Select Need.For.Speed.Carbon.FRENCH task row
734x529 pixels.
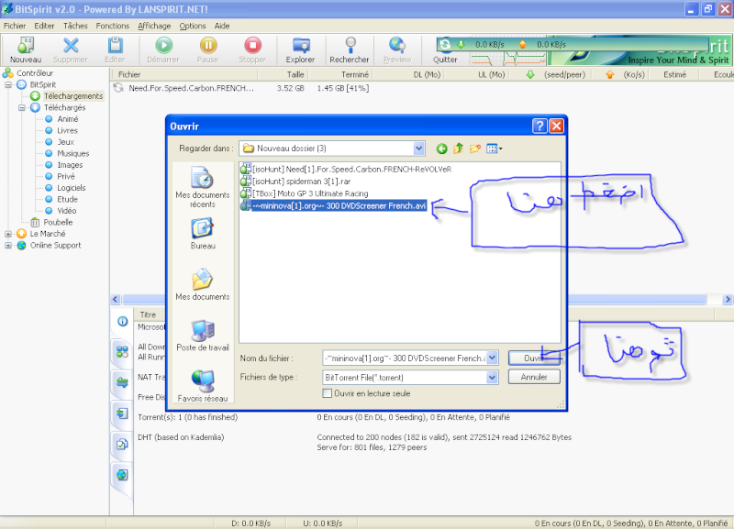click(192, 88)
